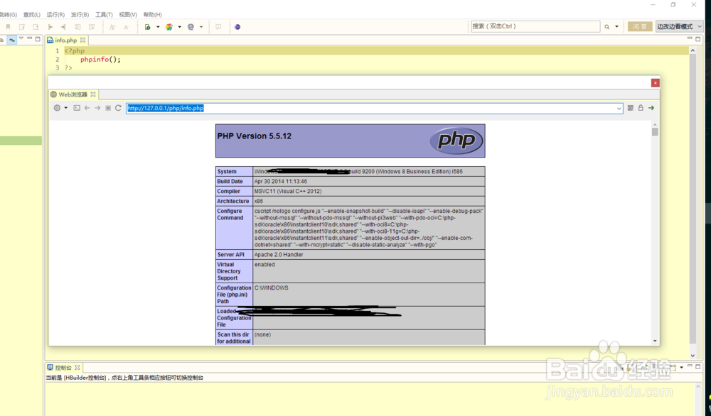Click the greyed info bubble toolbar icon
The width and height of the screenshot is (711, 416).
(218, 27)
